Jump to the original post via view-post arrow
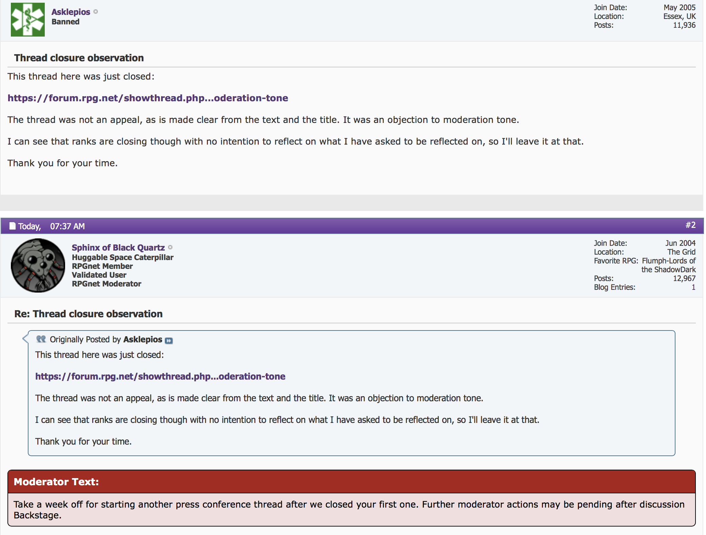The width and height of the screenshot is (706, 535). pyautogui.click(x=169, y=341)
